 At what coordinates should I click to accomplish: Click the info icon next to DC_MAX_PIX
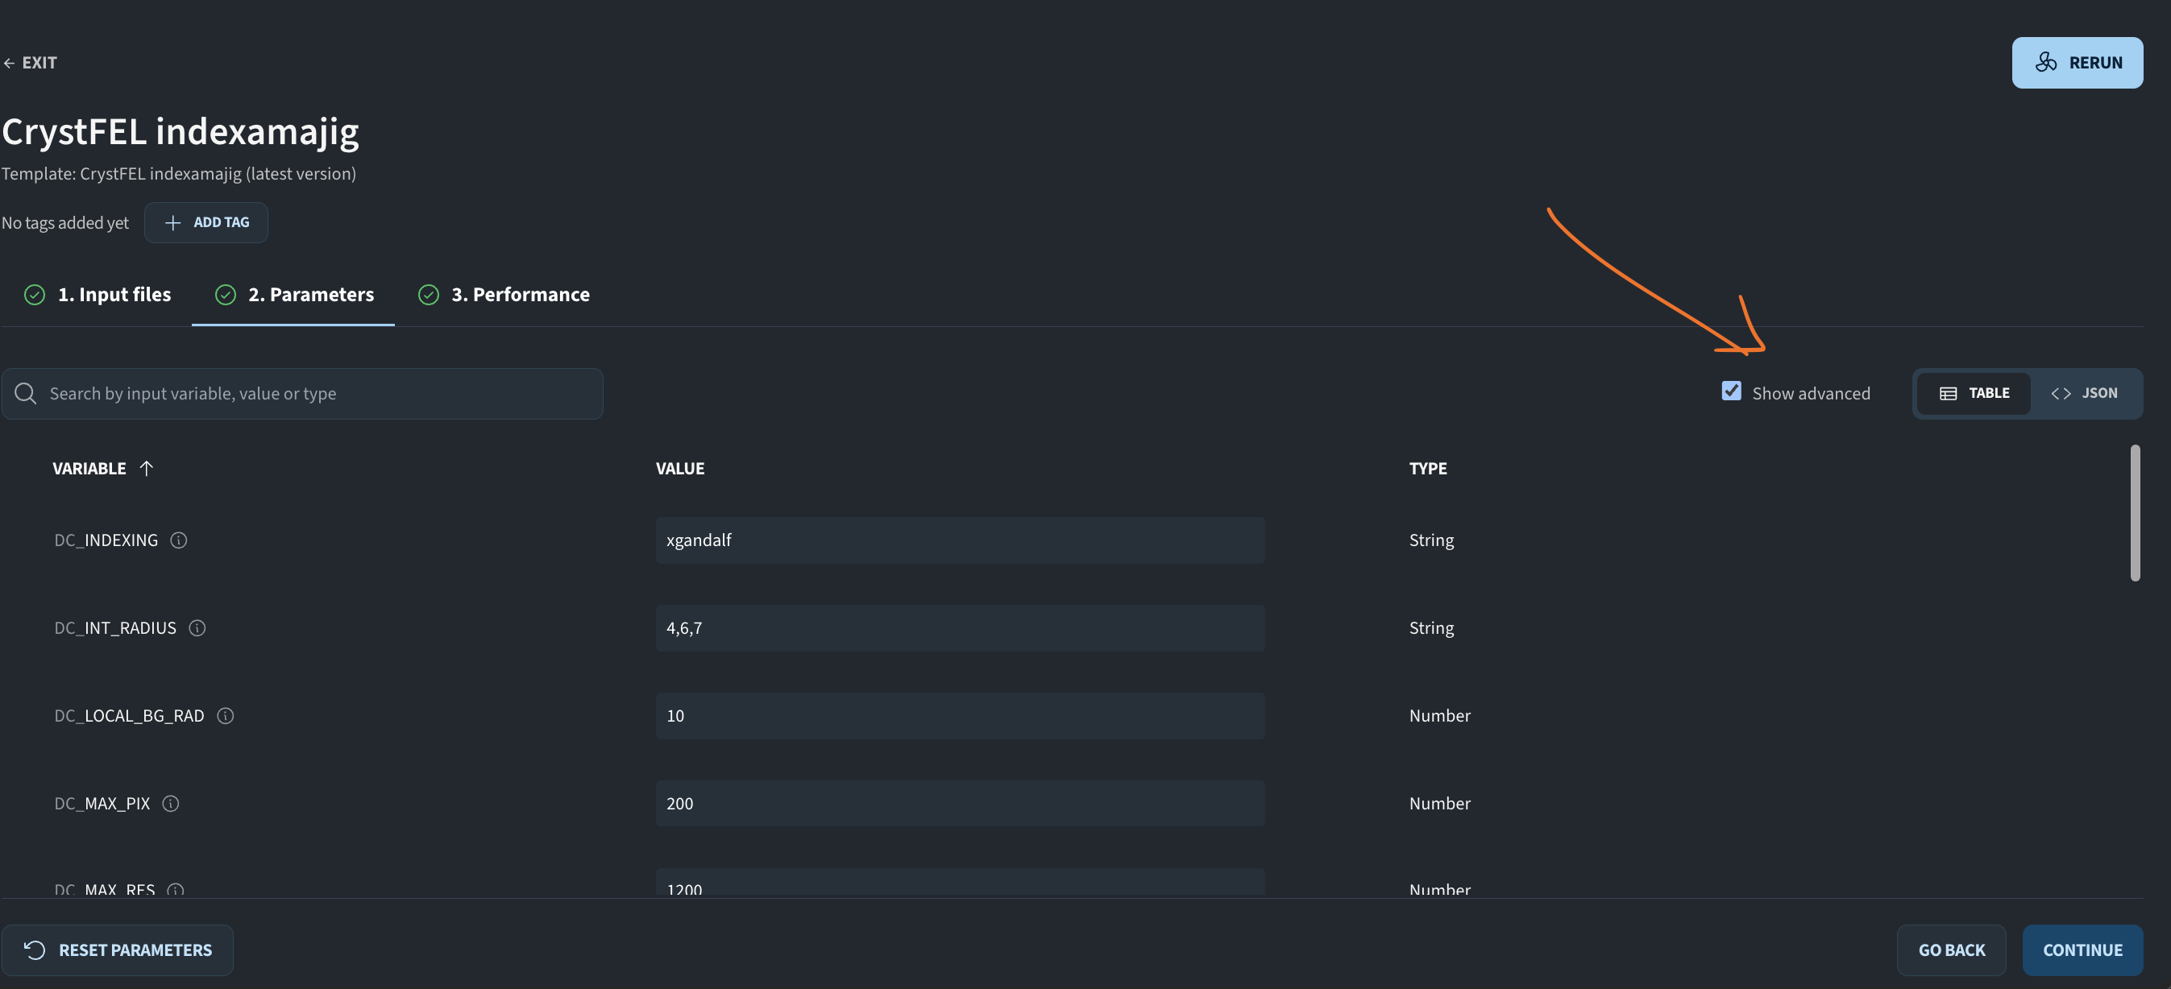[x=170, y=803]
